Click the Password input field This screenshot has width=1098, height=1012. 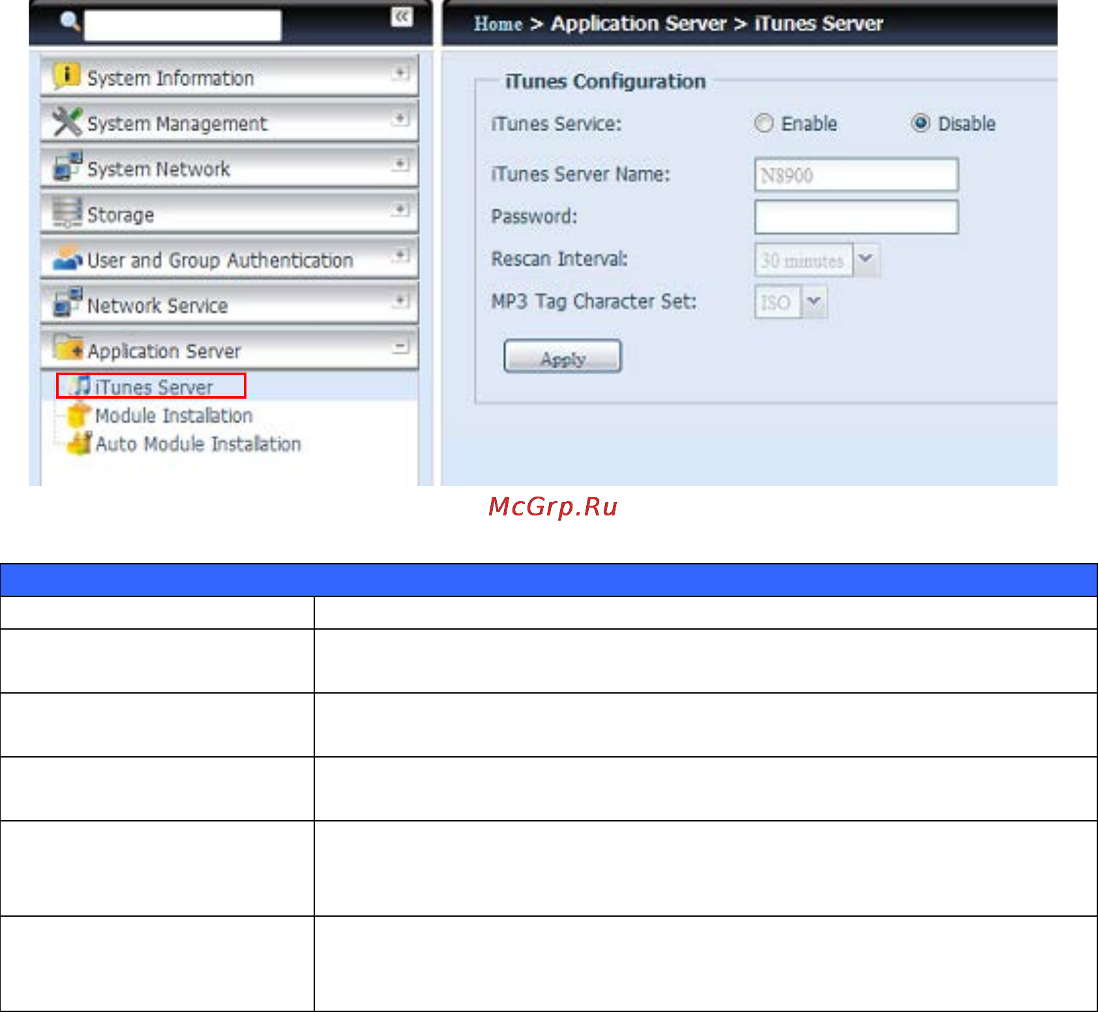pyautogui.click(x=856, y=217)
